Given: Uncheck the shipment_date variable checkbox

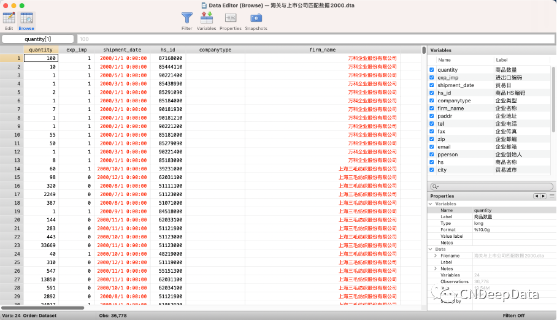Looking at the screenshot, I should [432, 85].
